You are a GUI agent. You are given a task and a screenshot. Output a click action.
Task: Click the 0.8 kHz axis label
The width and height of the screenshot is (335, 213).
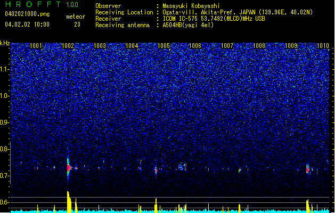[x=5, y=149]
